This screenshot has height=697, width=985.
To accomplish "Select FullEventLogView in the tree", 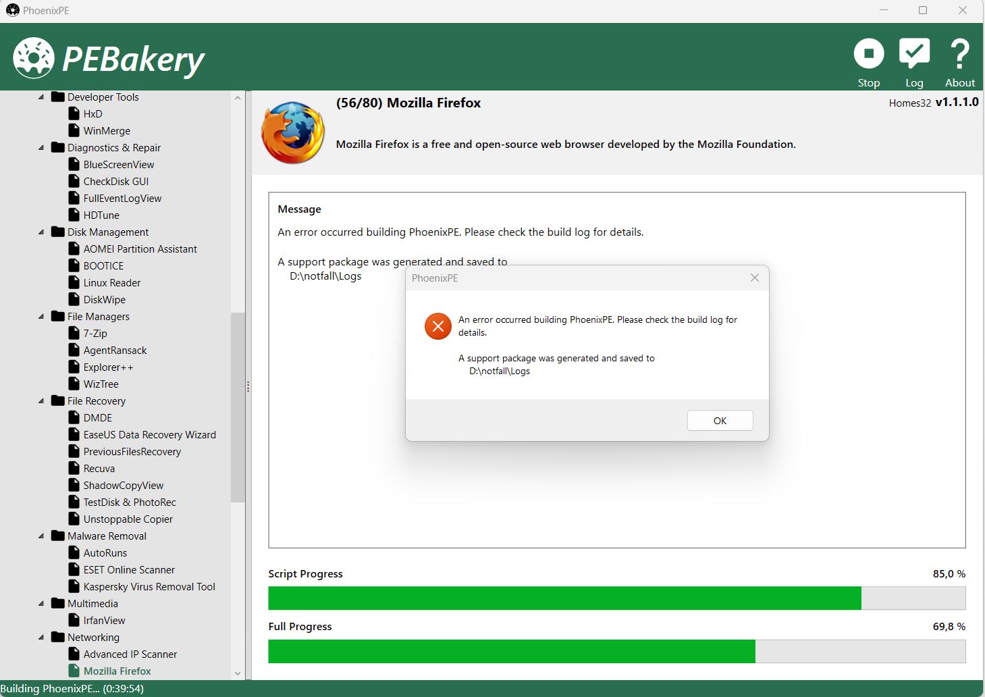I will (122, 198).
